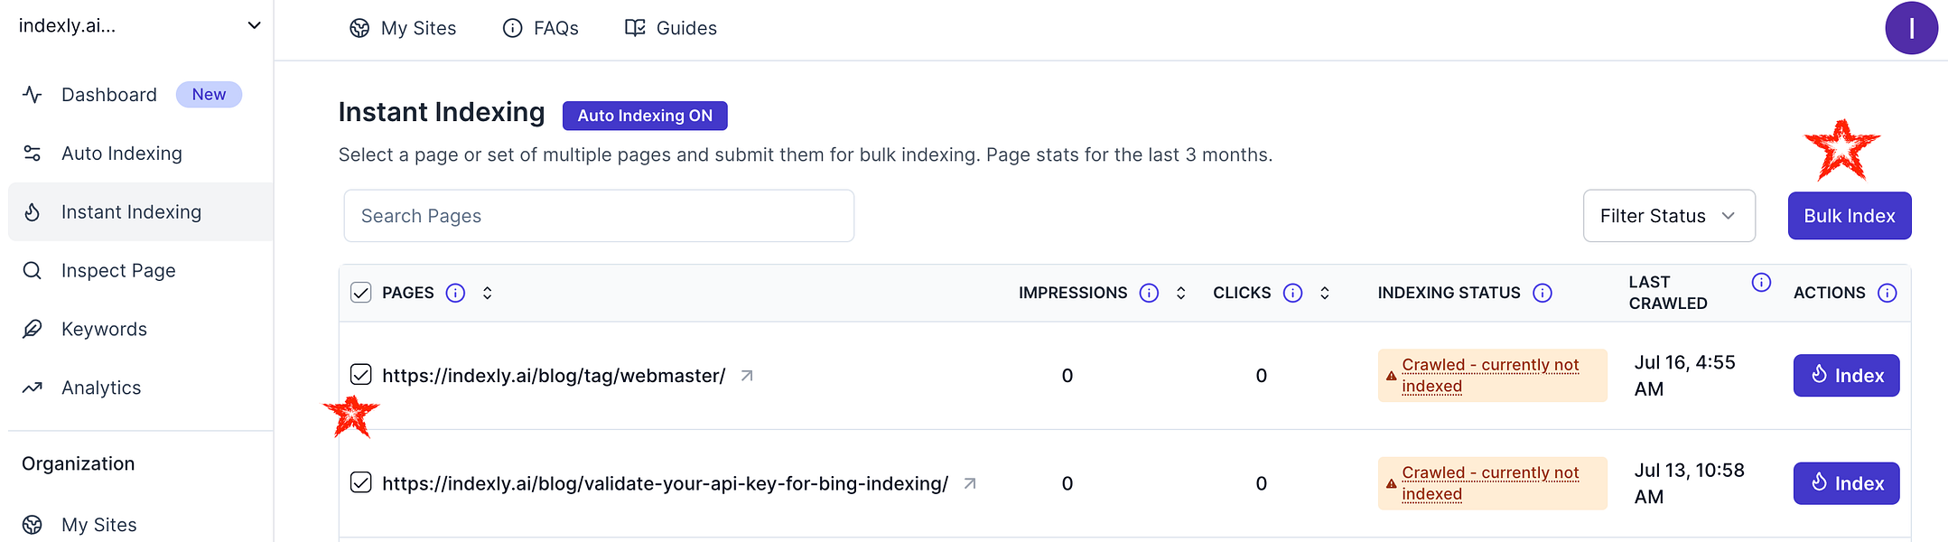1948x542 pixels.
Task: Open the Filter Status dropdown
Action: pos(1669,216)
